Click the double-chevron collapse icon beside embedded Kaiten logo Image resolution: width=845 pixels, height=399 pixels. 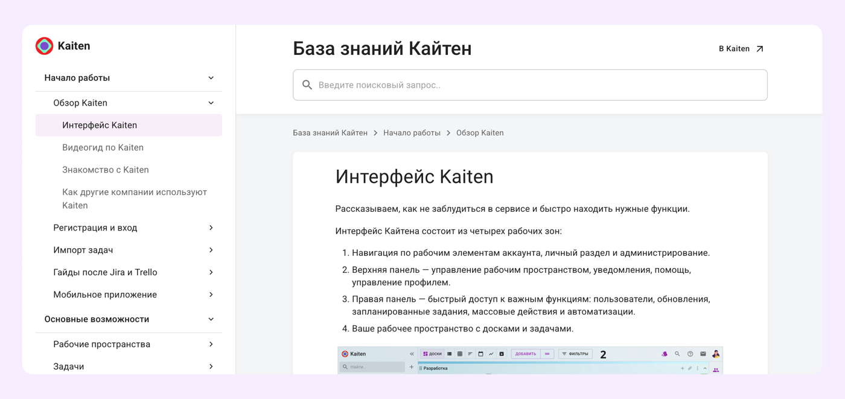pos(412,354)
